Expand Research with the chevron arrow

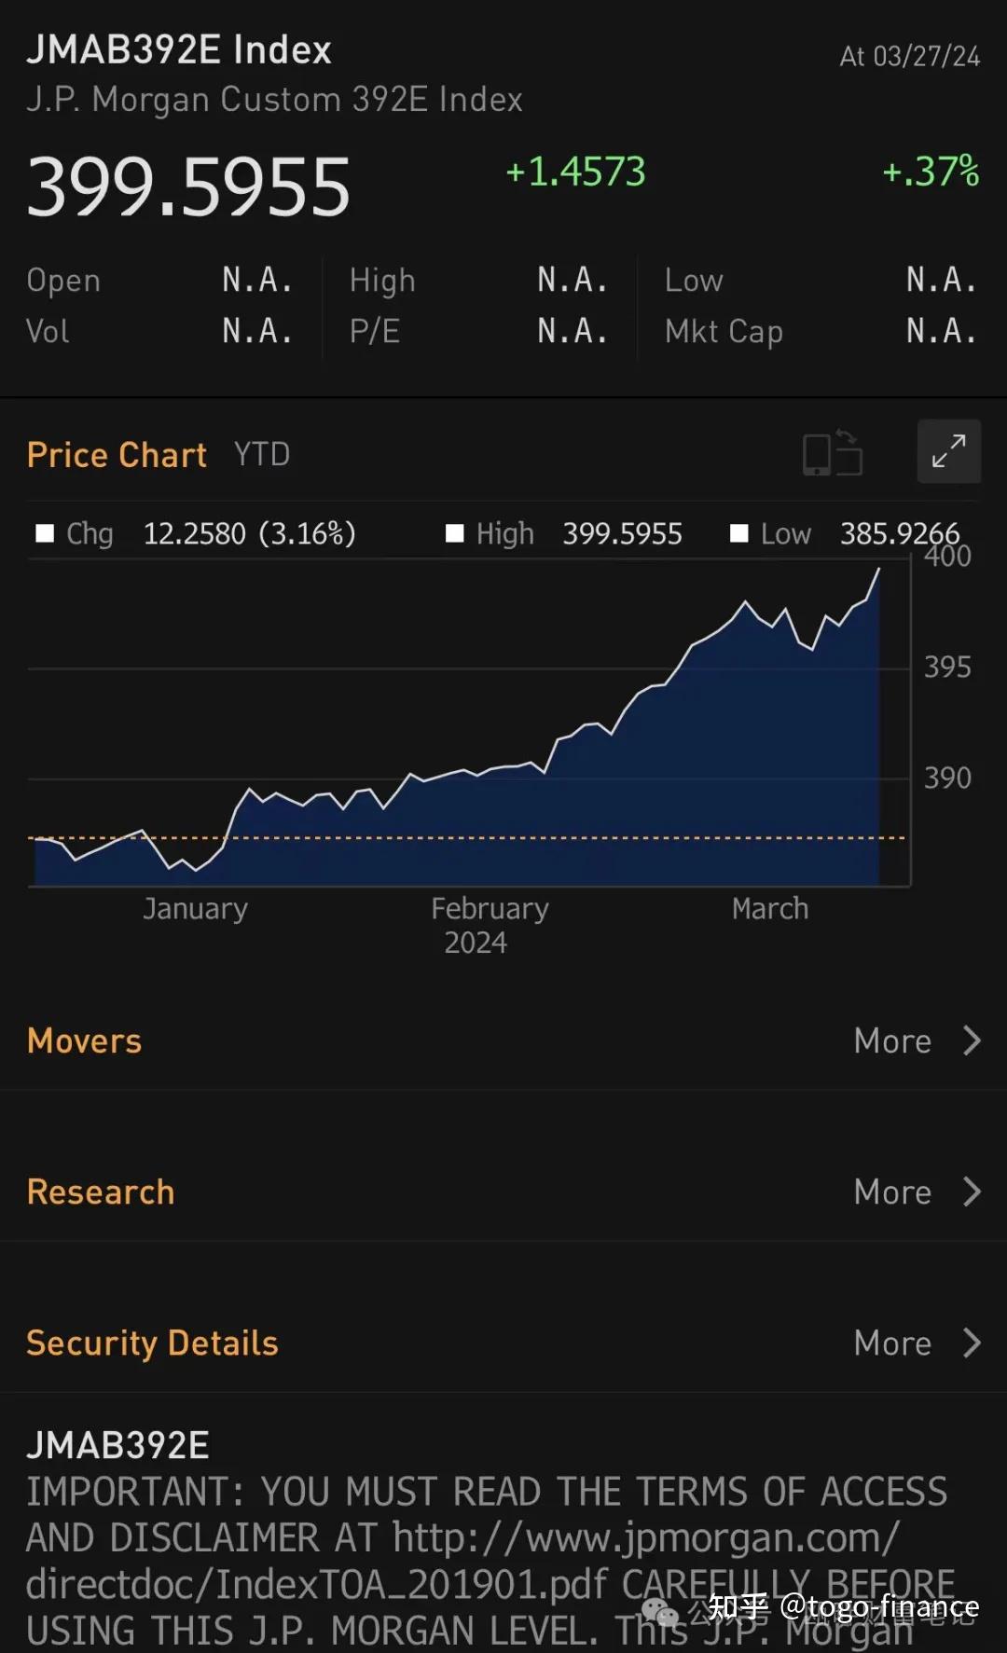click(x=972, y=1192)
